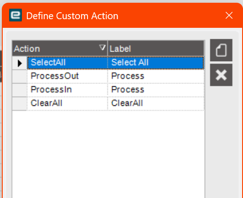Click the new row page icon
243x198 pixels.
click(221, 50)
